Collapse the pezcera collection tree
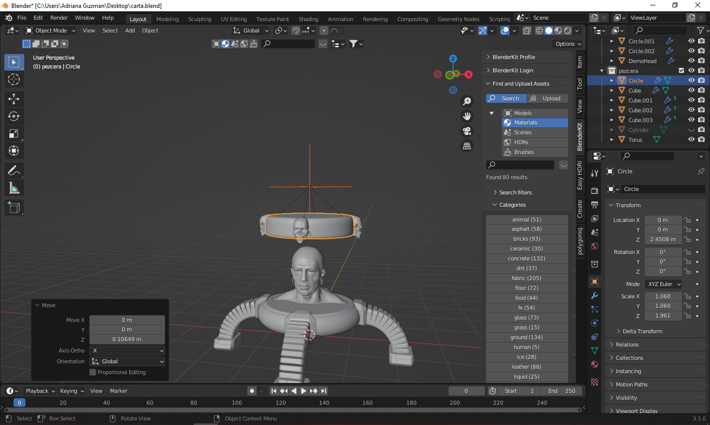The width and height of the screenshot is (710, 425). point(602,71)
